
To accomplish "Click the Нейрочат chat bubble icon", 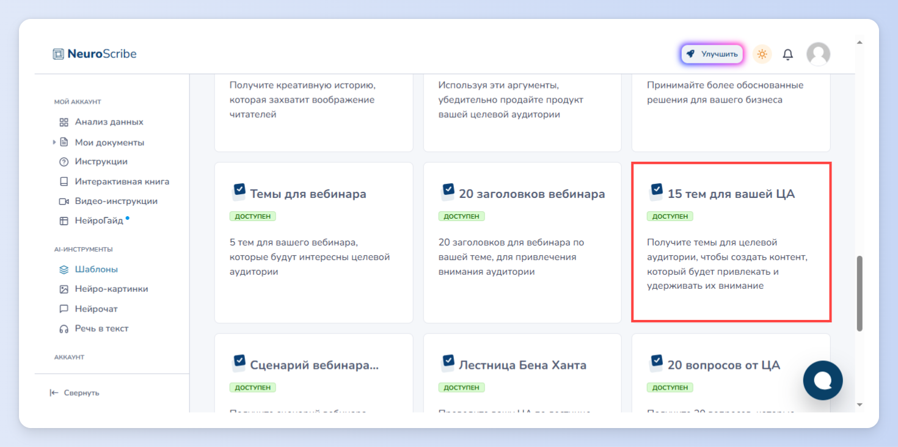I will coord(64,309).
